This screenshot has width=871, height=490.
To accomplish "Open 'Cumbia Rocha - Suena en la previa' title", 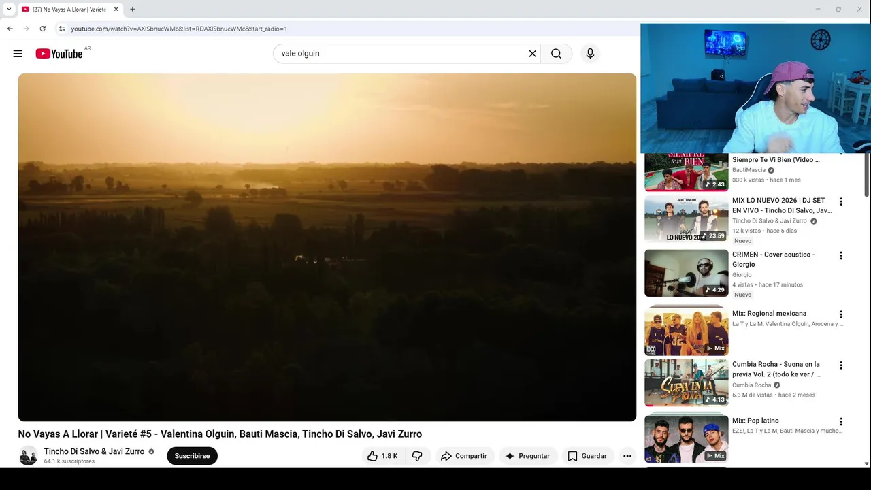I will click(x=776, y=370).
